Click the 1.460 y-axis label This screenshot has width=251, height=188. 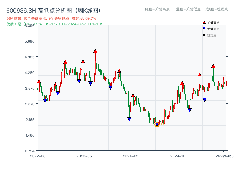click(x=30, y=135)
